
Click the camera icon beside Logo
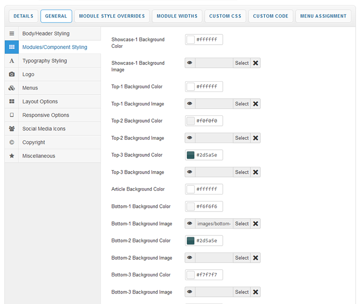tap(12, 74)
